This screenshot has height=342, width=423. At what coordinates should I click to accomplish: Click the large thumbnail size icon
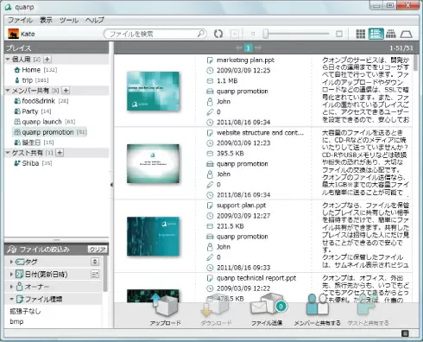click(339, 34)
